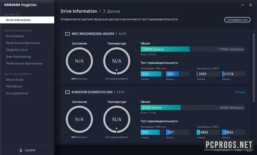Click the scroll down arrow of drive list

pyautogui.click(x=254, y=140)
